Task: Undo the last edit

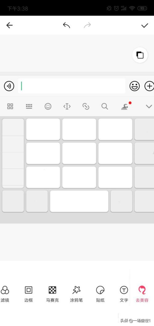Action: point(67,25)
